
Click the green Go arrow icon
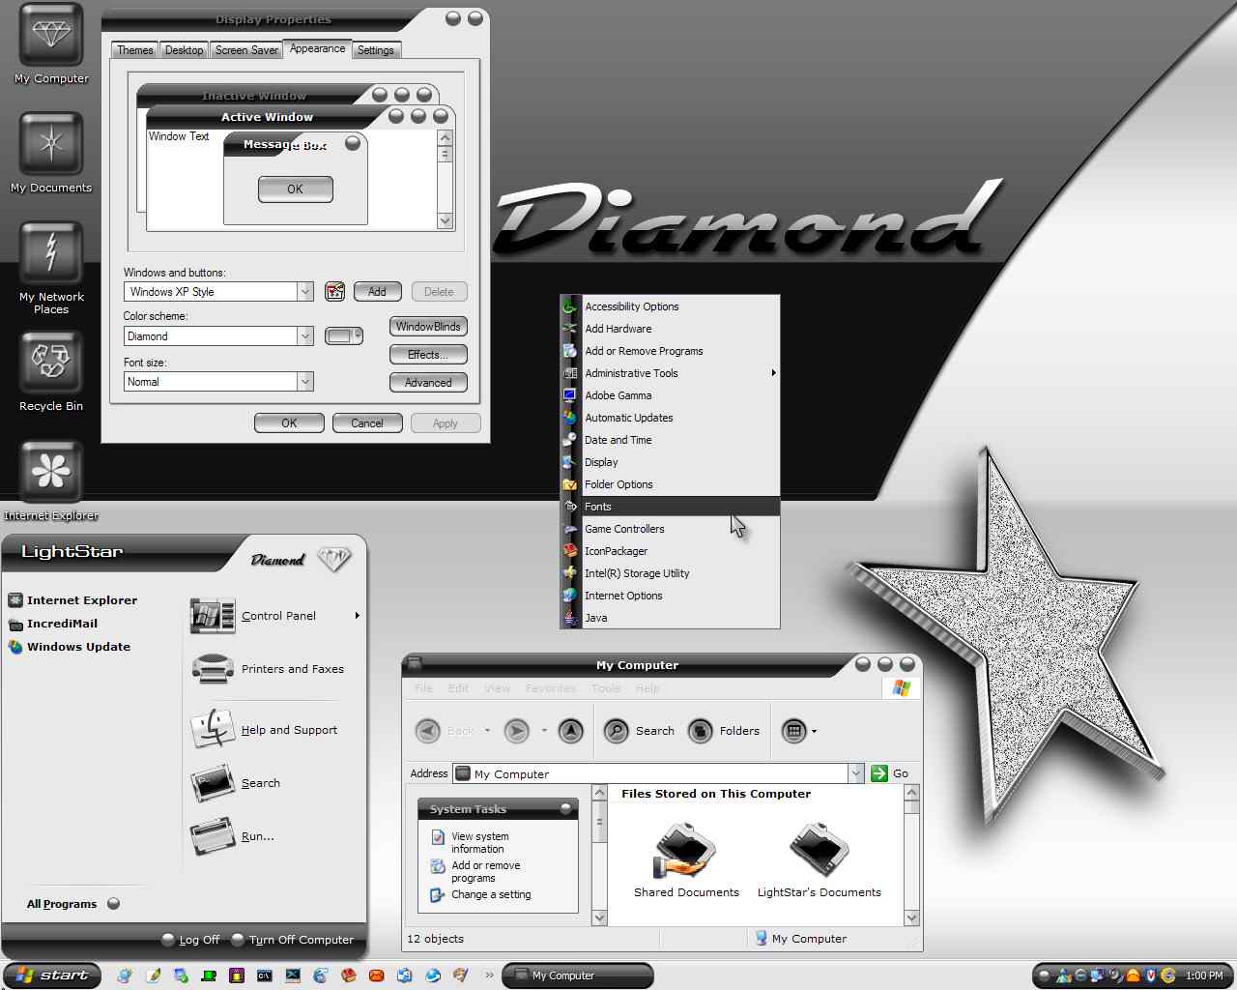click(x=879, y=773)
